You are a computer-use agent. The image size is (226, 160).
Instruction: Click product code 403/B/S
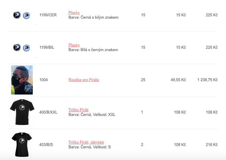(47, 145)
